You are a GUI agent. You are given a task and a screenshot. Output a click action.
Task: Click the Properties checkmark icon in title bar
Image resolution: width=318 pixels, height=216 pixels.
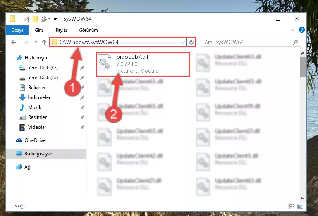tap(26, 19)
